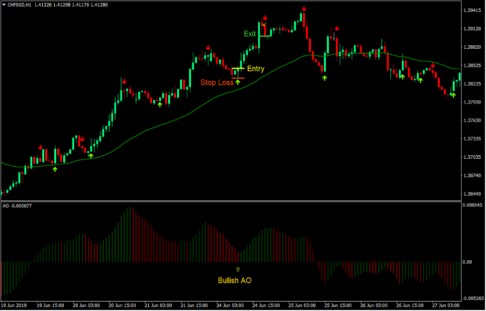Click the green up arrow below the Entry candle
The height and width of the screenshot is (311, 486).
(x=238, y=82)
